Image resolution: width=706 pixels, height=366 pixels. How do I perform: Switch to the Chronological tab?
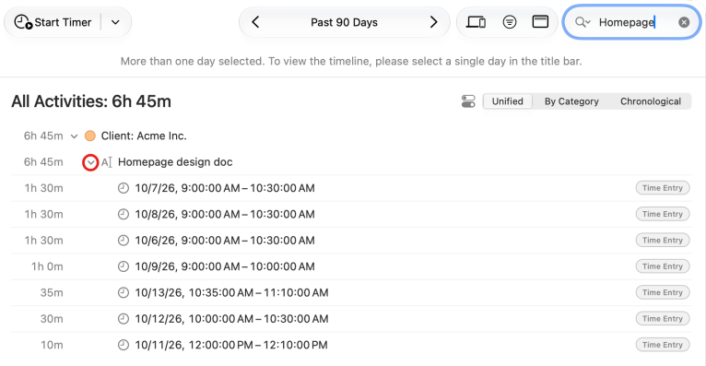click(651, 101)
